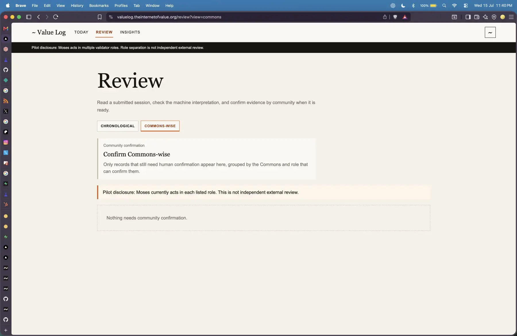Open the Gmail tab in the sidebar
The width and height of the screenshot is (517, 336).
[6, 28]
